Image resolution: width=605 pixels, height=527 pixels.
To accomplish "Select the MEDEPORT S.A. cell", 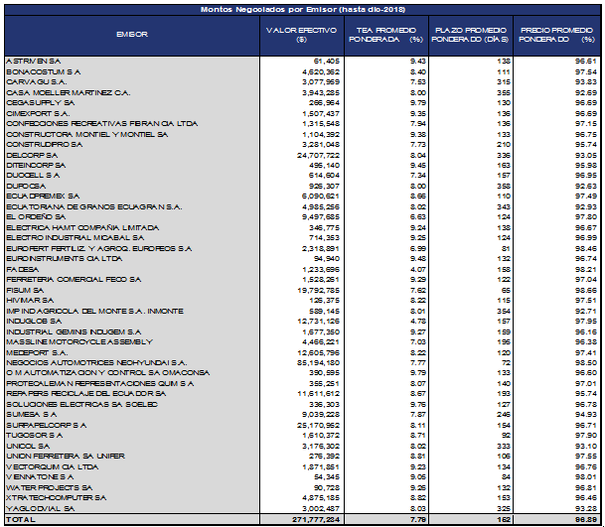I will pyautogui.click(x=37, y=352).
